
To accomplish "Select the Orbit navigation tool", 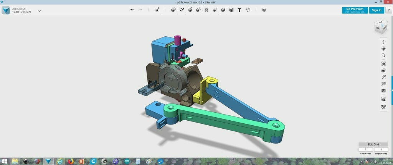I will coord(383,49).
